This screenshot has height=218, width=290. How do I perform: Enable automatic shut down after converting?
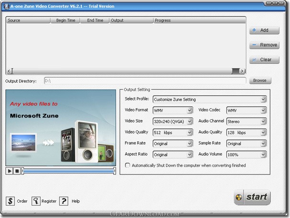click(x=128, y=165)
